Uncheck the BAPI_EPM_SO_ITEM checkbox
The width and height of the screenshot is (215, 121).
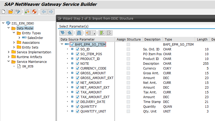click(72, 44)
